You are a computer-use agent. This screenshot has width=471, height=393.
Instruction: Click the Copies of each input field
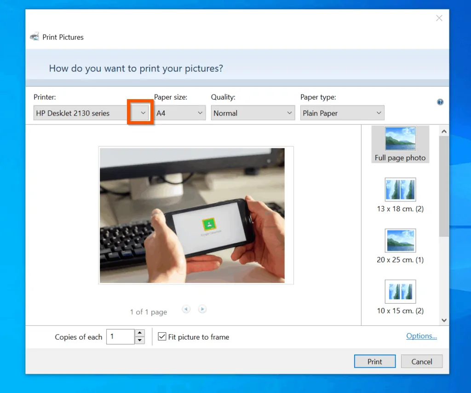pos(120,337)
